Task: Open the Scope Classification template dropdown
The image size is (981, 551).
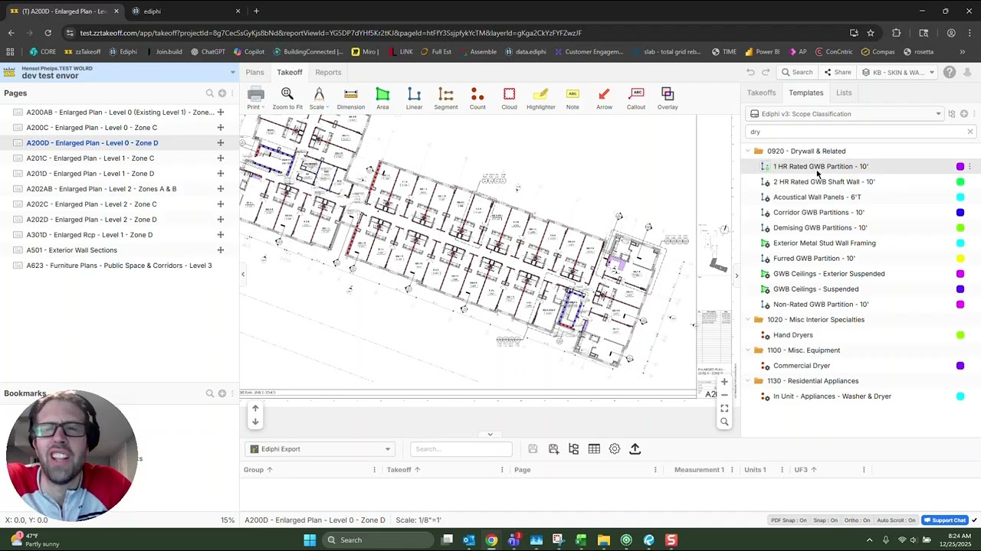Action: (x=845, y=114)
